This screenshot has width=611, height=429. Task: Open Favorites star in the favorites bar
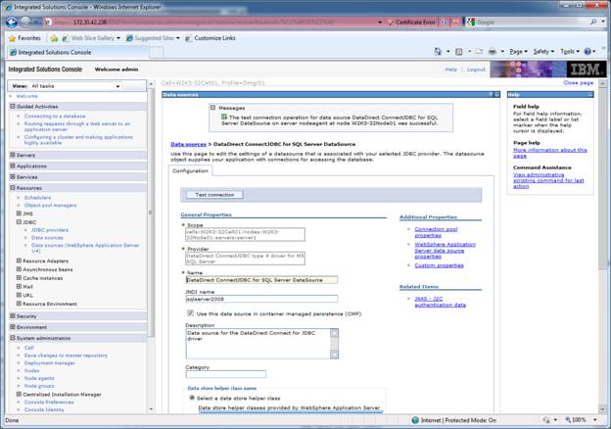coord(25,37)
